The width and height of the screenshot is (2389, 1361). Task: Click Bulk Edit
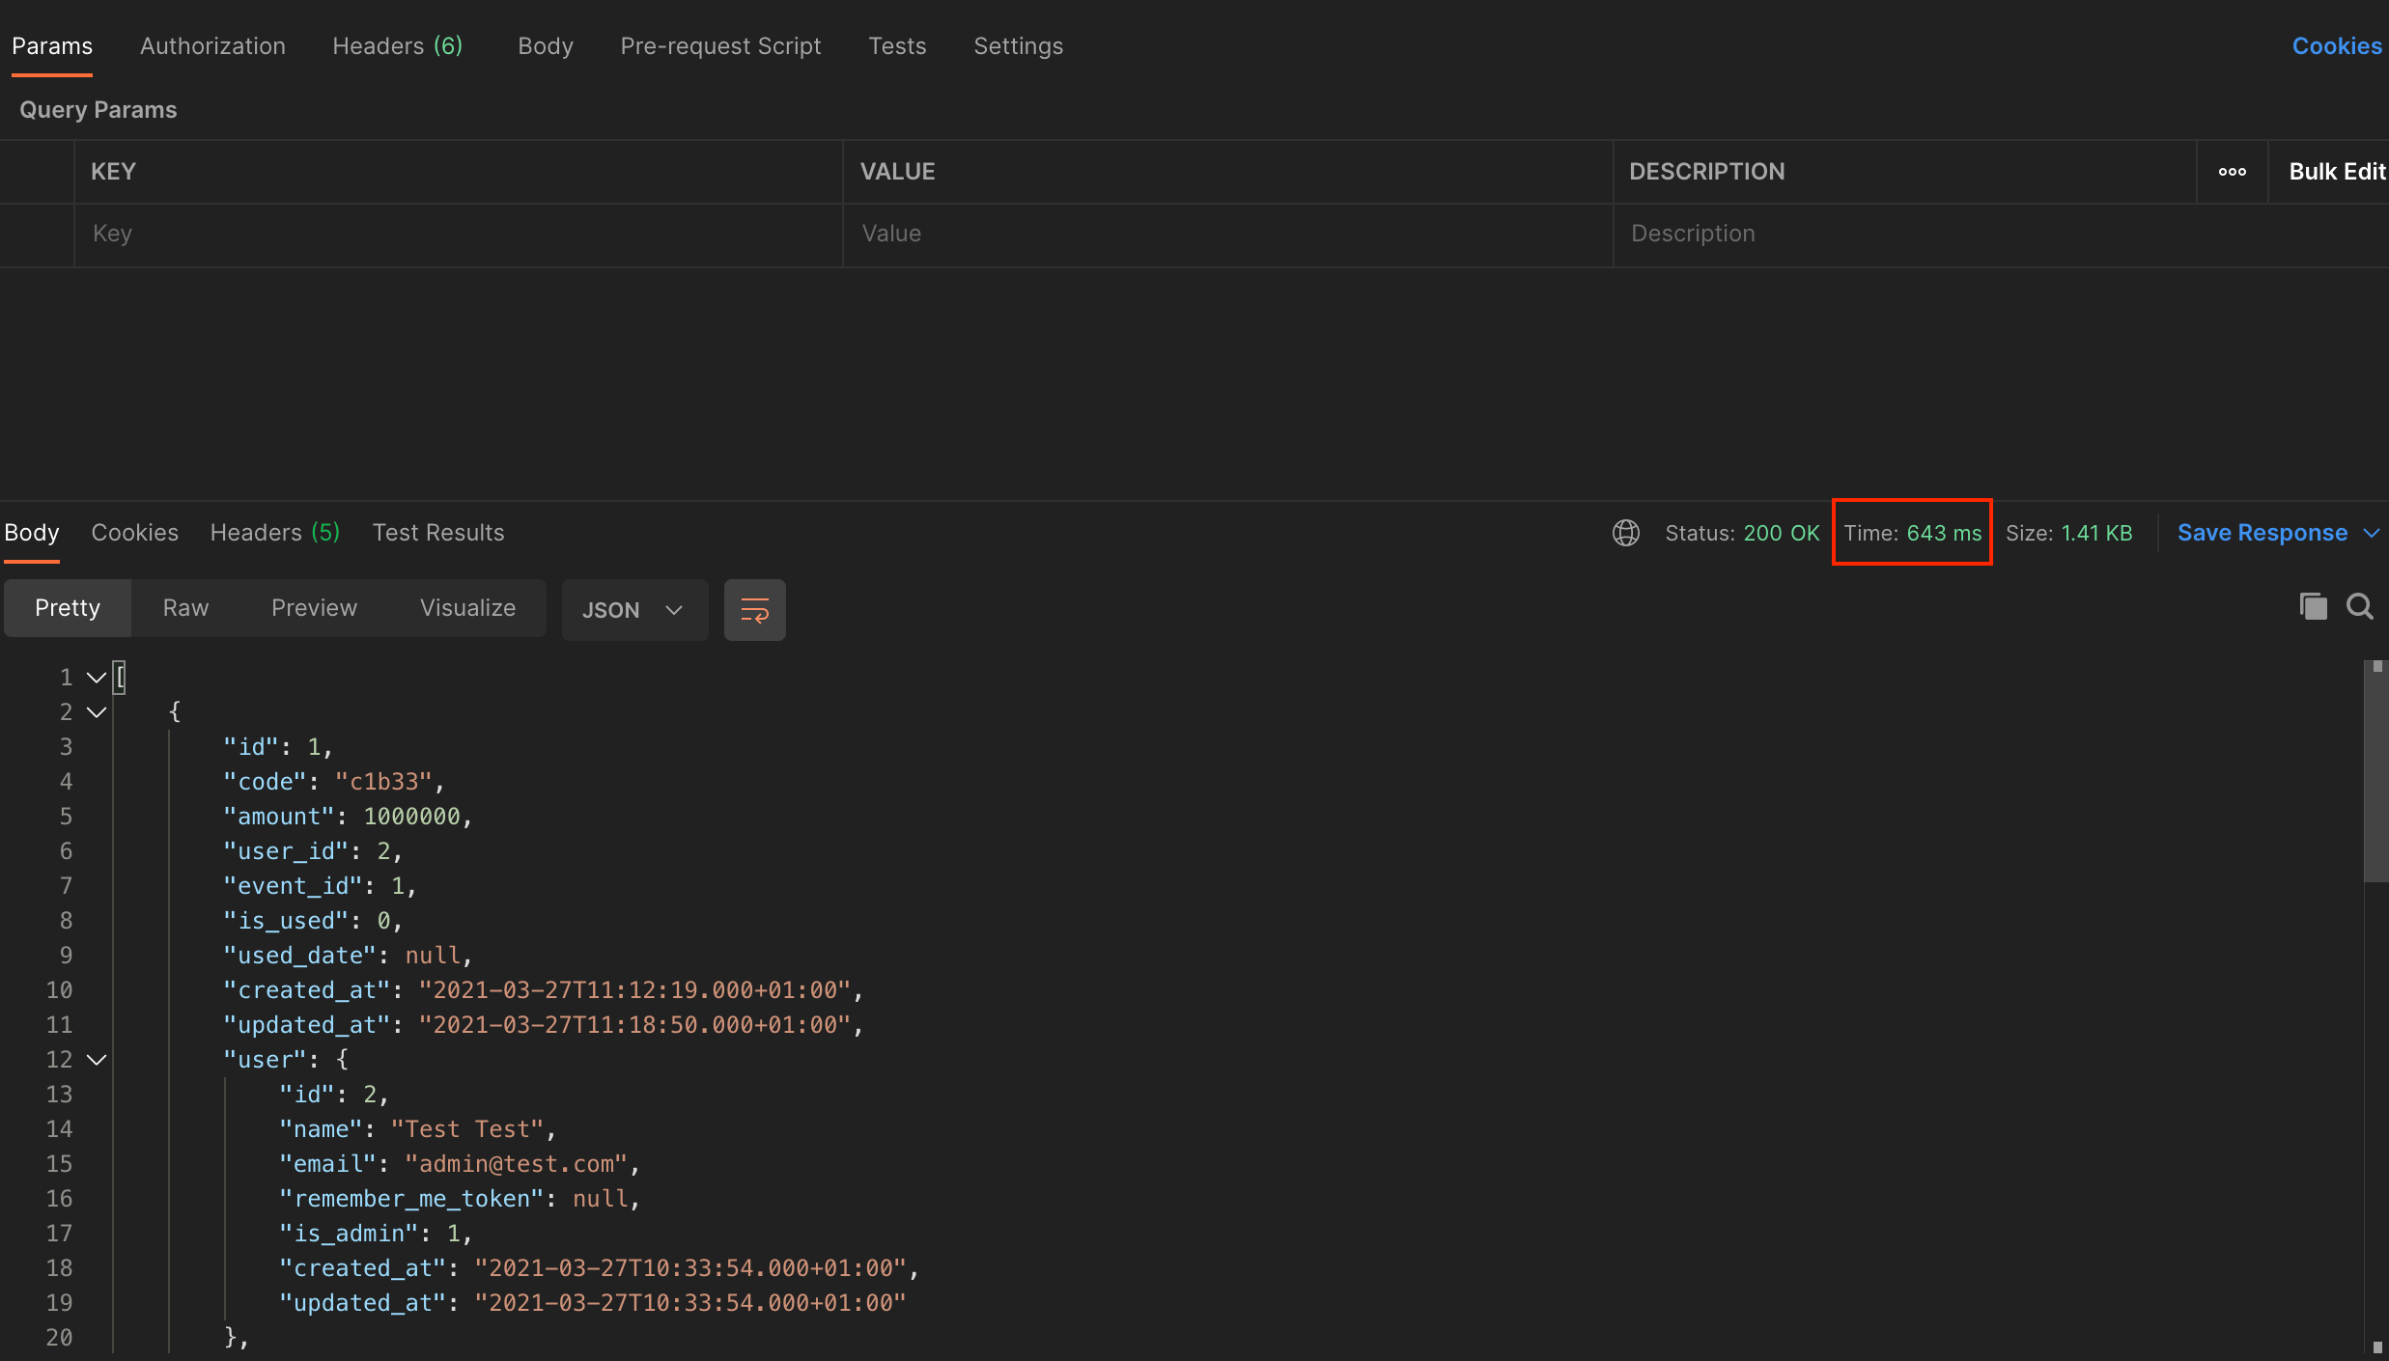2337,172
